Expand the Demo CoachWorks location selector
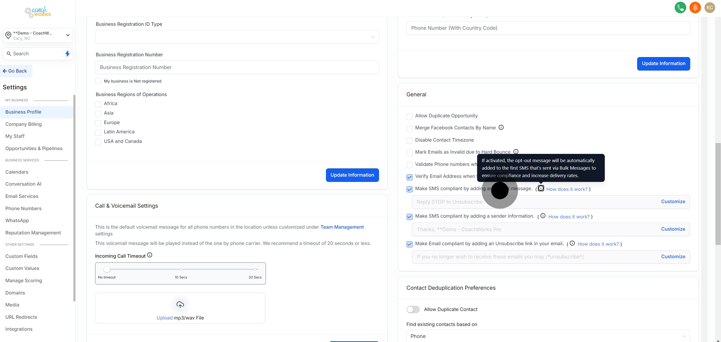Screen dimensions: 721x342 [x=38, y=36]
